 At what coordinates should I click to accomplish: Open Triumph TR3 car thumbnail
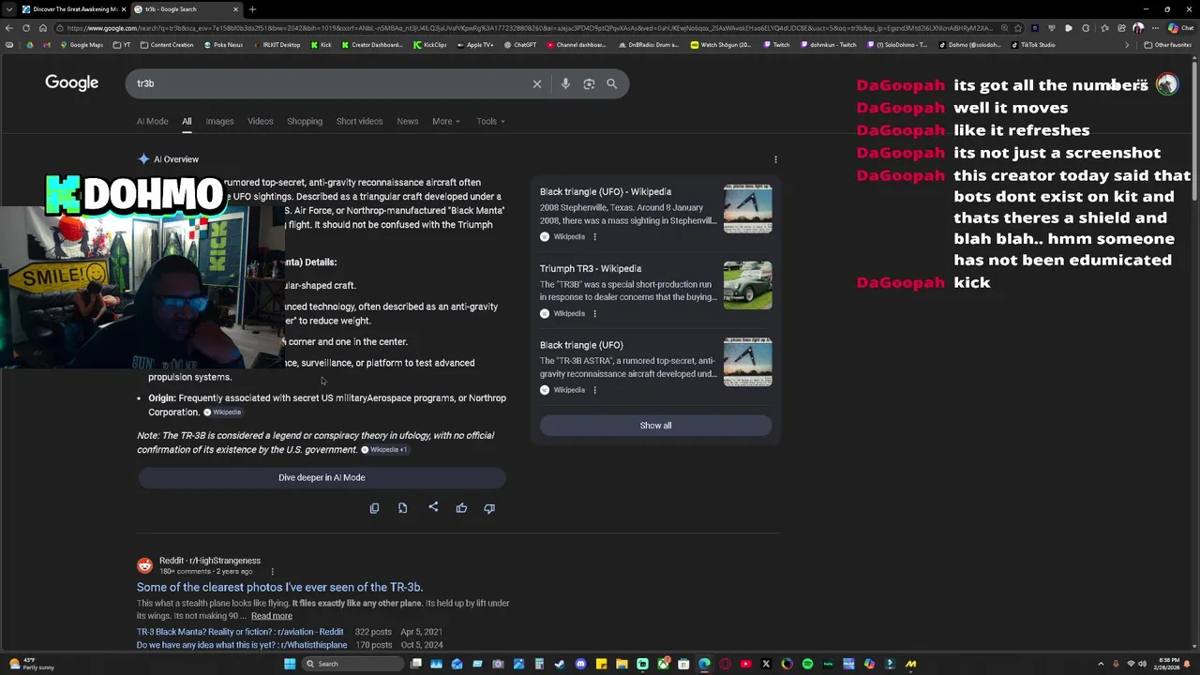click(747, 285)
